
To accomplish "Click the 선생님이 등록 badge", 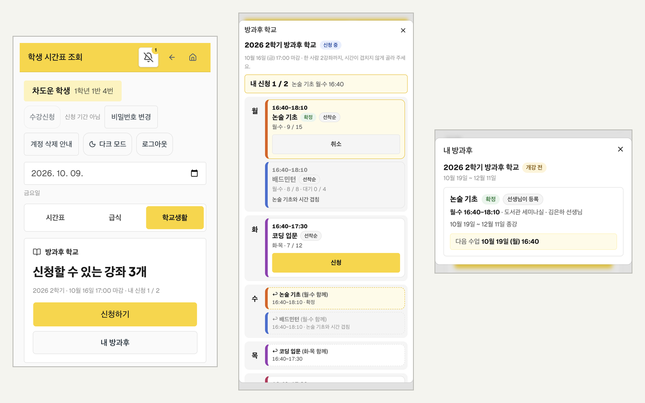I will pyautogui.click(x=523, y=199).
